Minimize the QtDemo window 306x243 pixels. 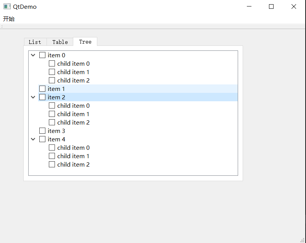(x=249, y=6)
